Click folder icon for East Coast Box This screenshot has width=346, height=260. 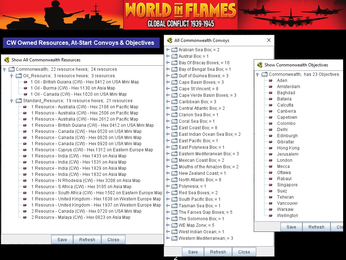[x=174, y=128]
